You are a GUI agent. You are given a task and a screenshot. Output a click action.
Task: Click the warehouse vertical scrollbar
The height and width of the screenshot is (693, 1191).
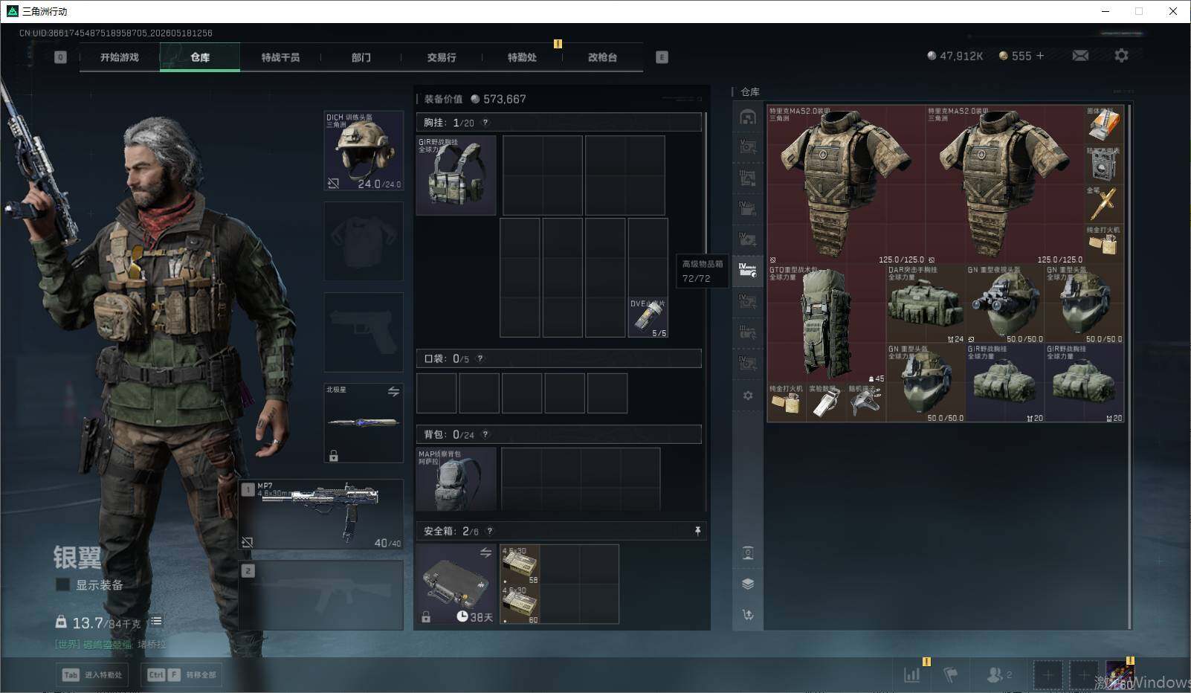click(x=1130, y=366)
